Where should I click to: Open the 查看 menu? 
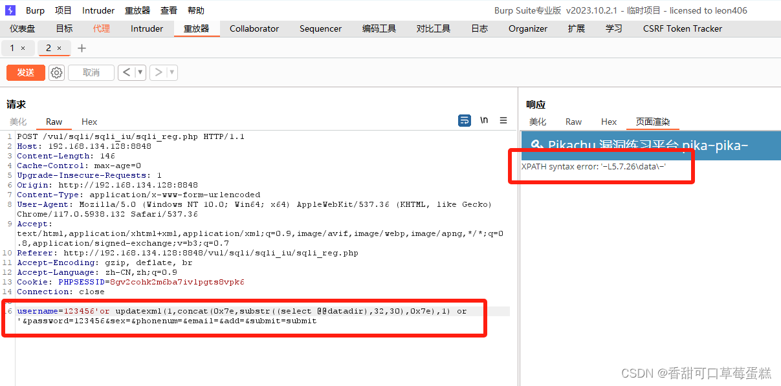point(169,10)
